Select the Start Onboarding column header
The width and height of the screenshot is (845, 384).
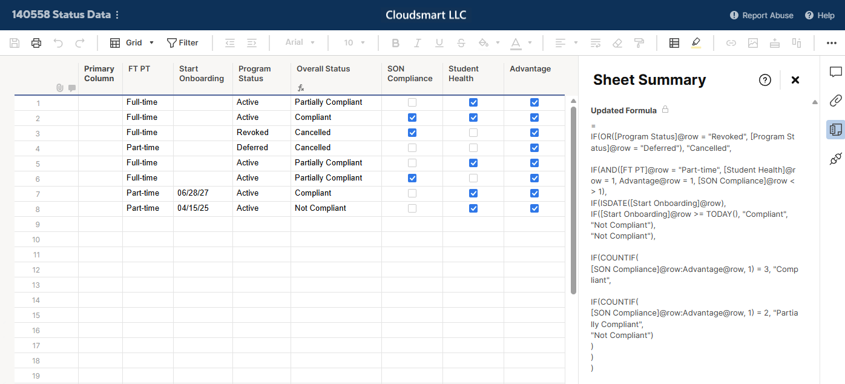click(x=203, y=78)
